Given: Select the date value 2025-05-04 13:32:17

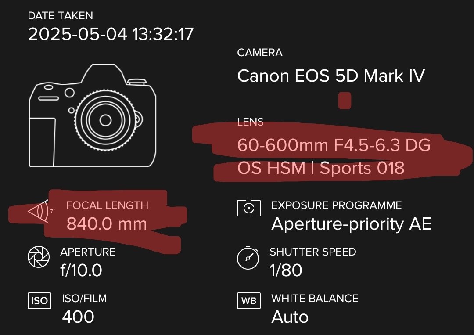Looking at the screenshot, I should (111, 34).
